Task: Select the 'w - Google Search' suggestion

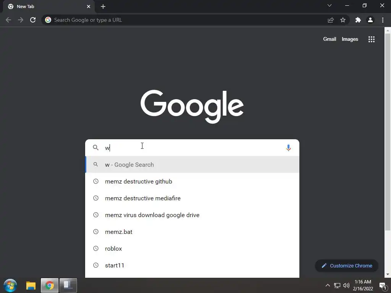Action: (x=192, y=164)
